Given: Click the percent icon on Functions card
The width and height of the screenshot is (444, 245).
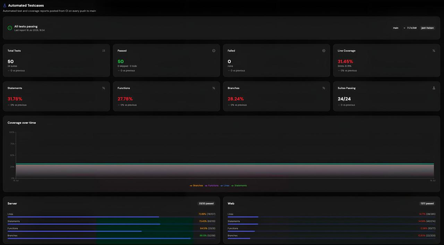Looking at the screenshot, I should pos(214,88).
